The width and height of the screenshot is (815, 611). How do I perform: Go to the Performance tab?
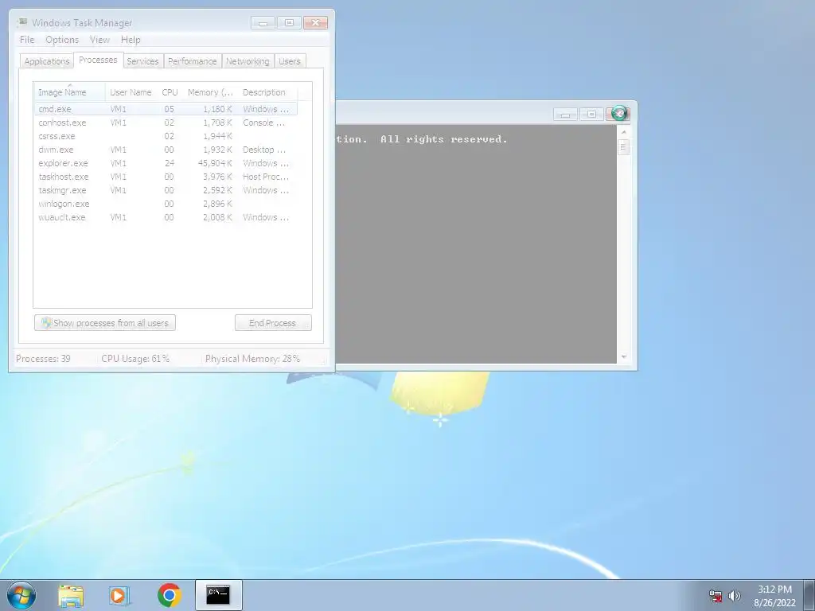pyautogui.click(x=193, y=61)
